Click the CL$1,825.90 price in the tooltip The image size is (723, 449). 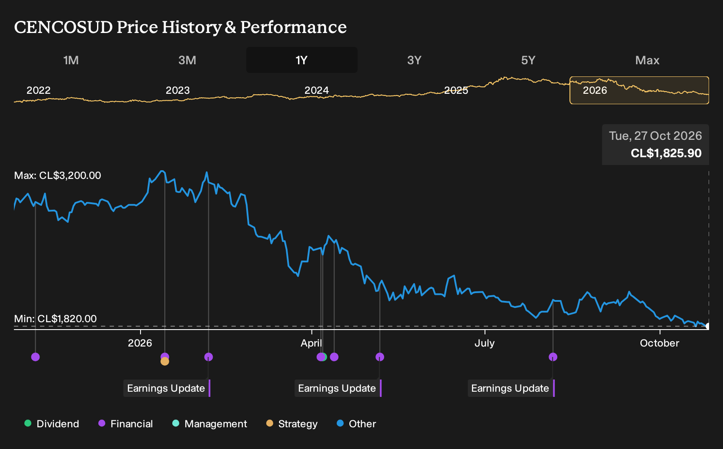point(666,153)
